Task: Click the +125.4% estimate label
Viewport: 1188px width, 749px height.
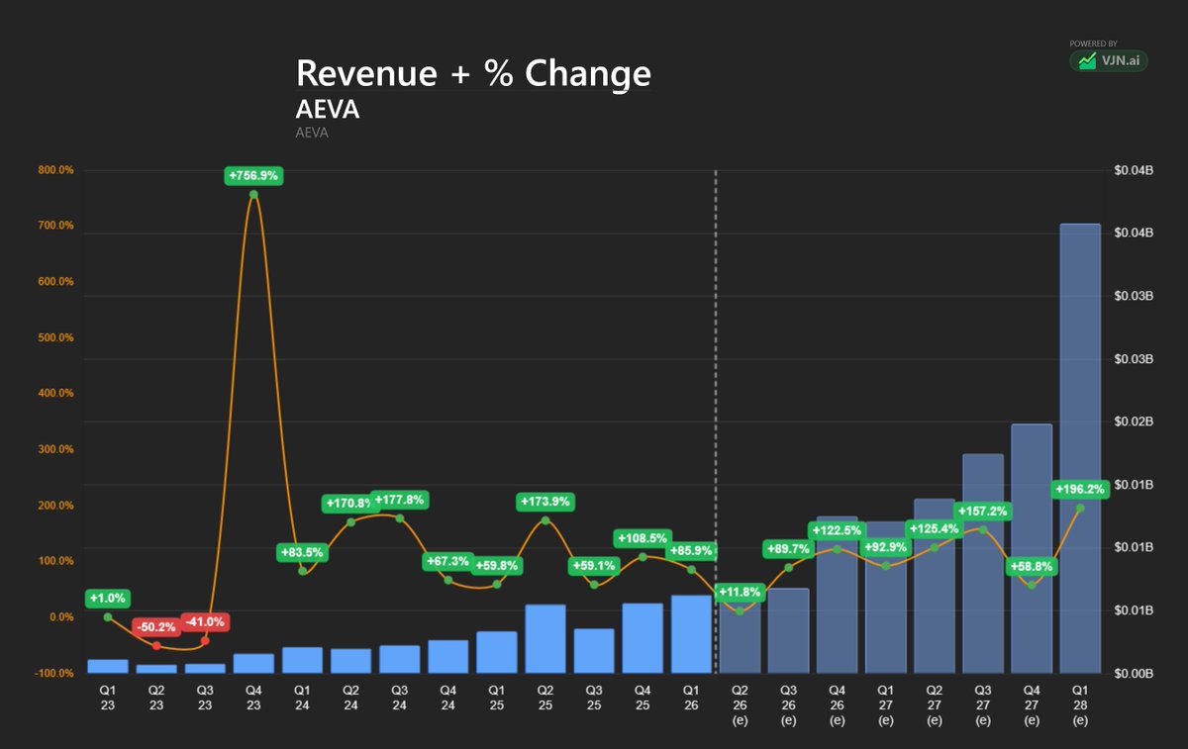Action: (x=934, y=528)
